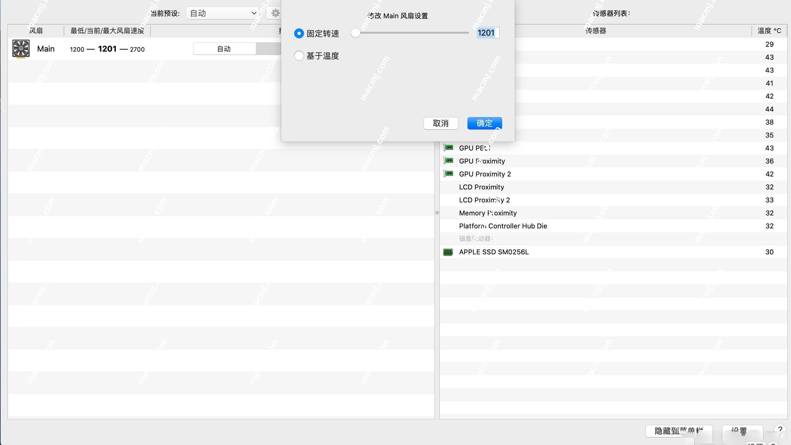The width and height of the screenshot is (791, 445).
Task: Click the 当前预设 label
Action: pos(165,13)
